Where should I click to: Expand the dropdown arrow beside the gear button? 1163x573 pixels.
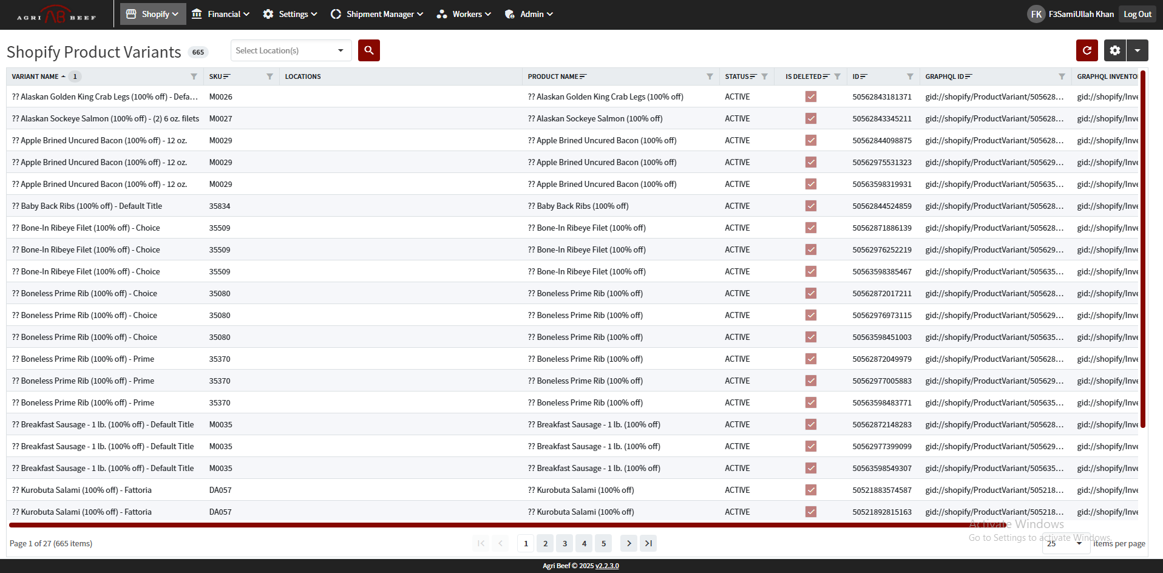point(1137,50)
